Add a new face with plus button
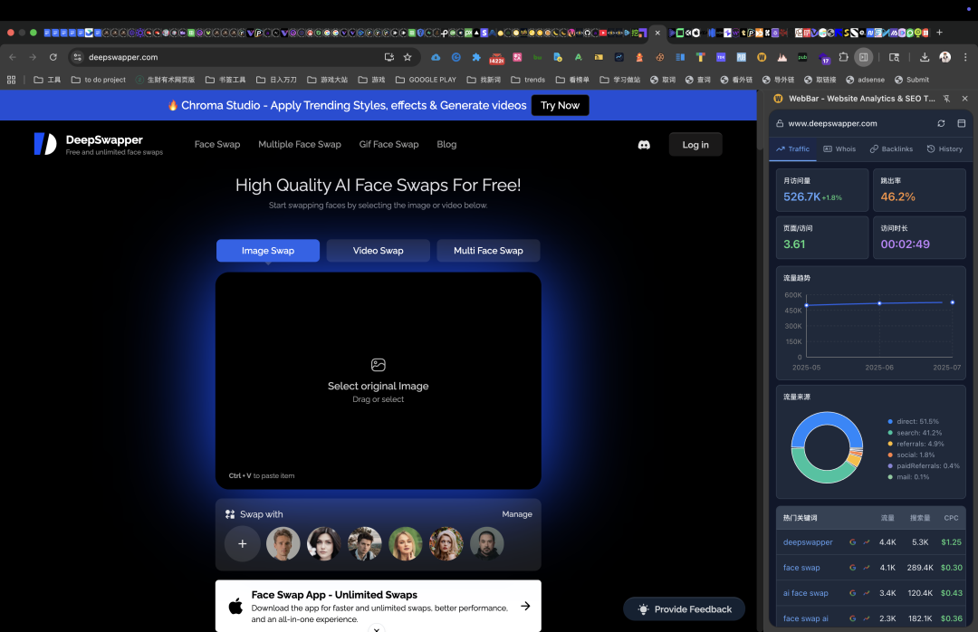Image resolution: width=978 pixels, height=632 pixels. click(x=242, y=543)
